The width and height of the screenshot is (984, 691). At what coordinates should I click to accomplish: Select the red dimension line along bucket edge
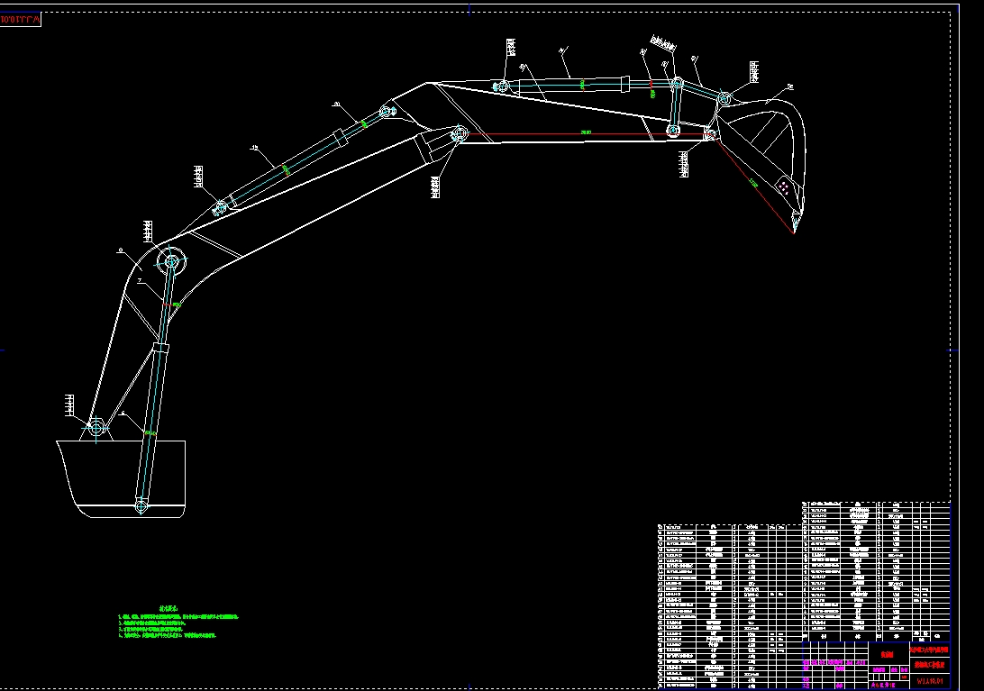752,183
